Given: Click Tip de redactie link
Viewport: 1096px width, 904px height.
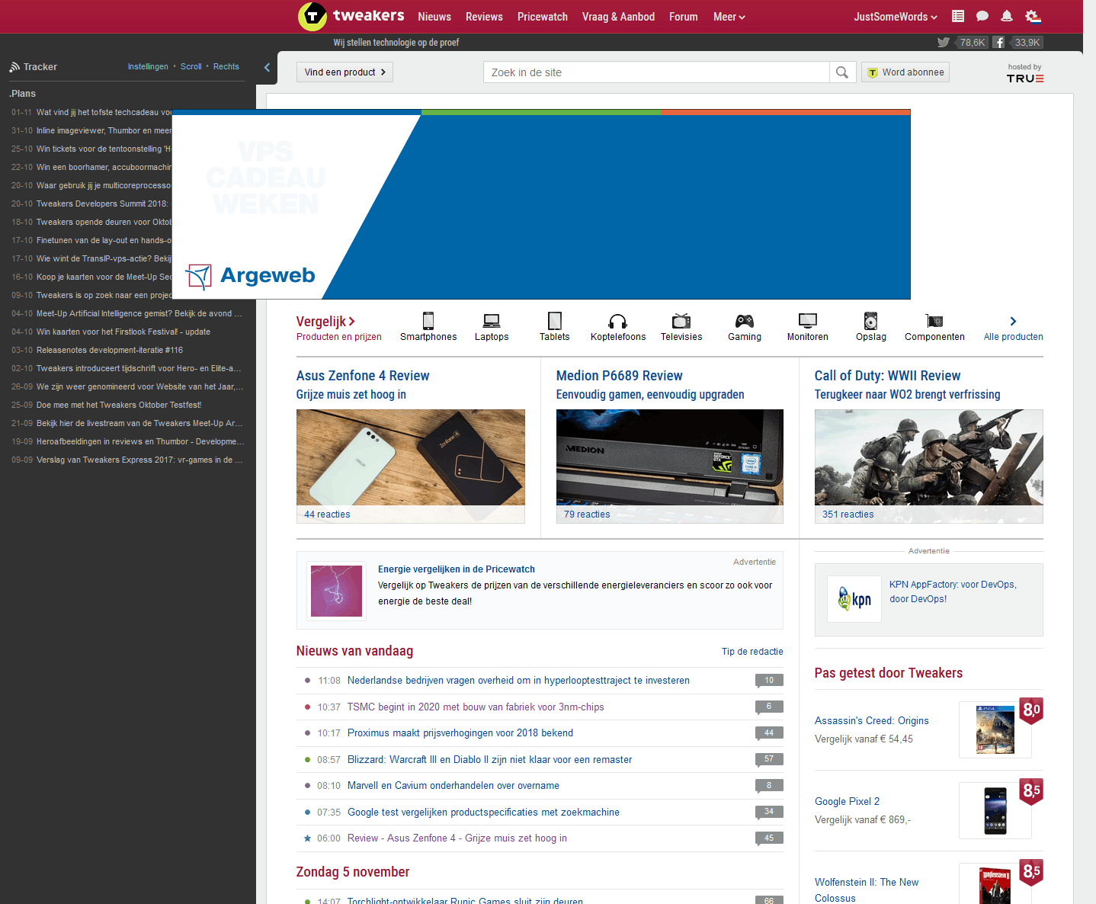Looking at the screenshot, I should pos(752,652).
